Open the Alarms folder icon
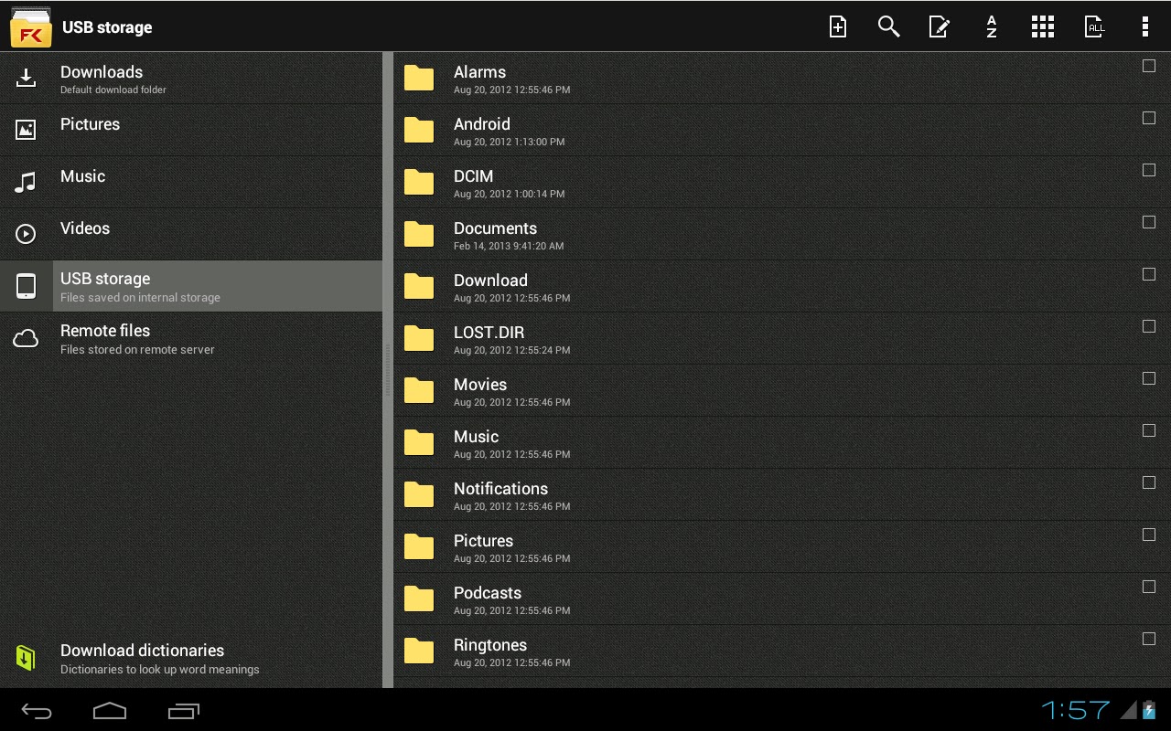The height and width of the screenshot is (731, 1171). coord(418,79)
